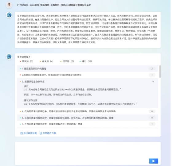Click the user avatar photo at top

(x=9, y=5)
